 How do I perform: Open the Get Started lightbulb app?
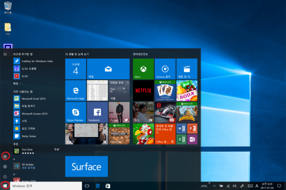coord(37,121)
